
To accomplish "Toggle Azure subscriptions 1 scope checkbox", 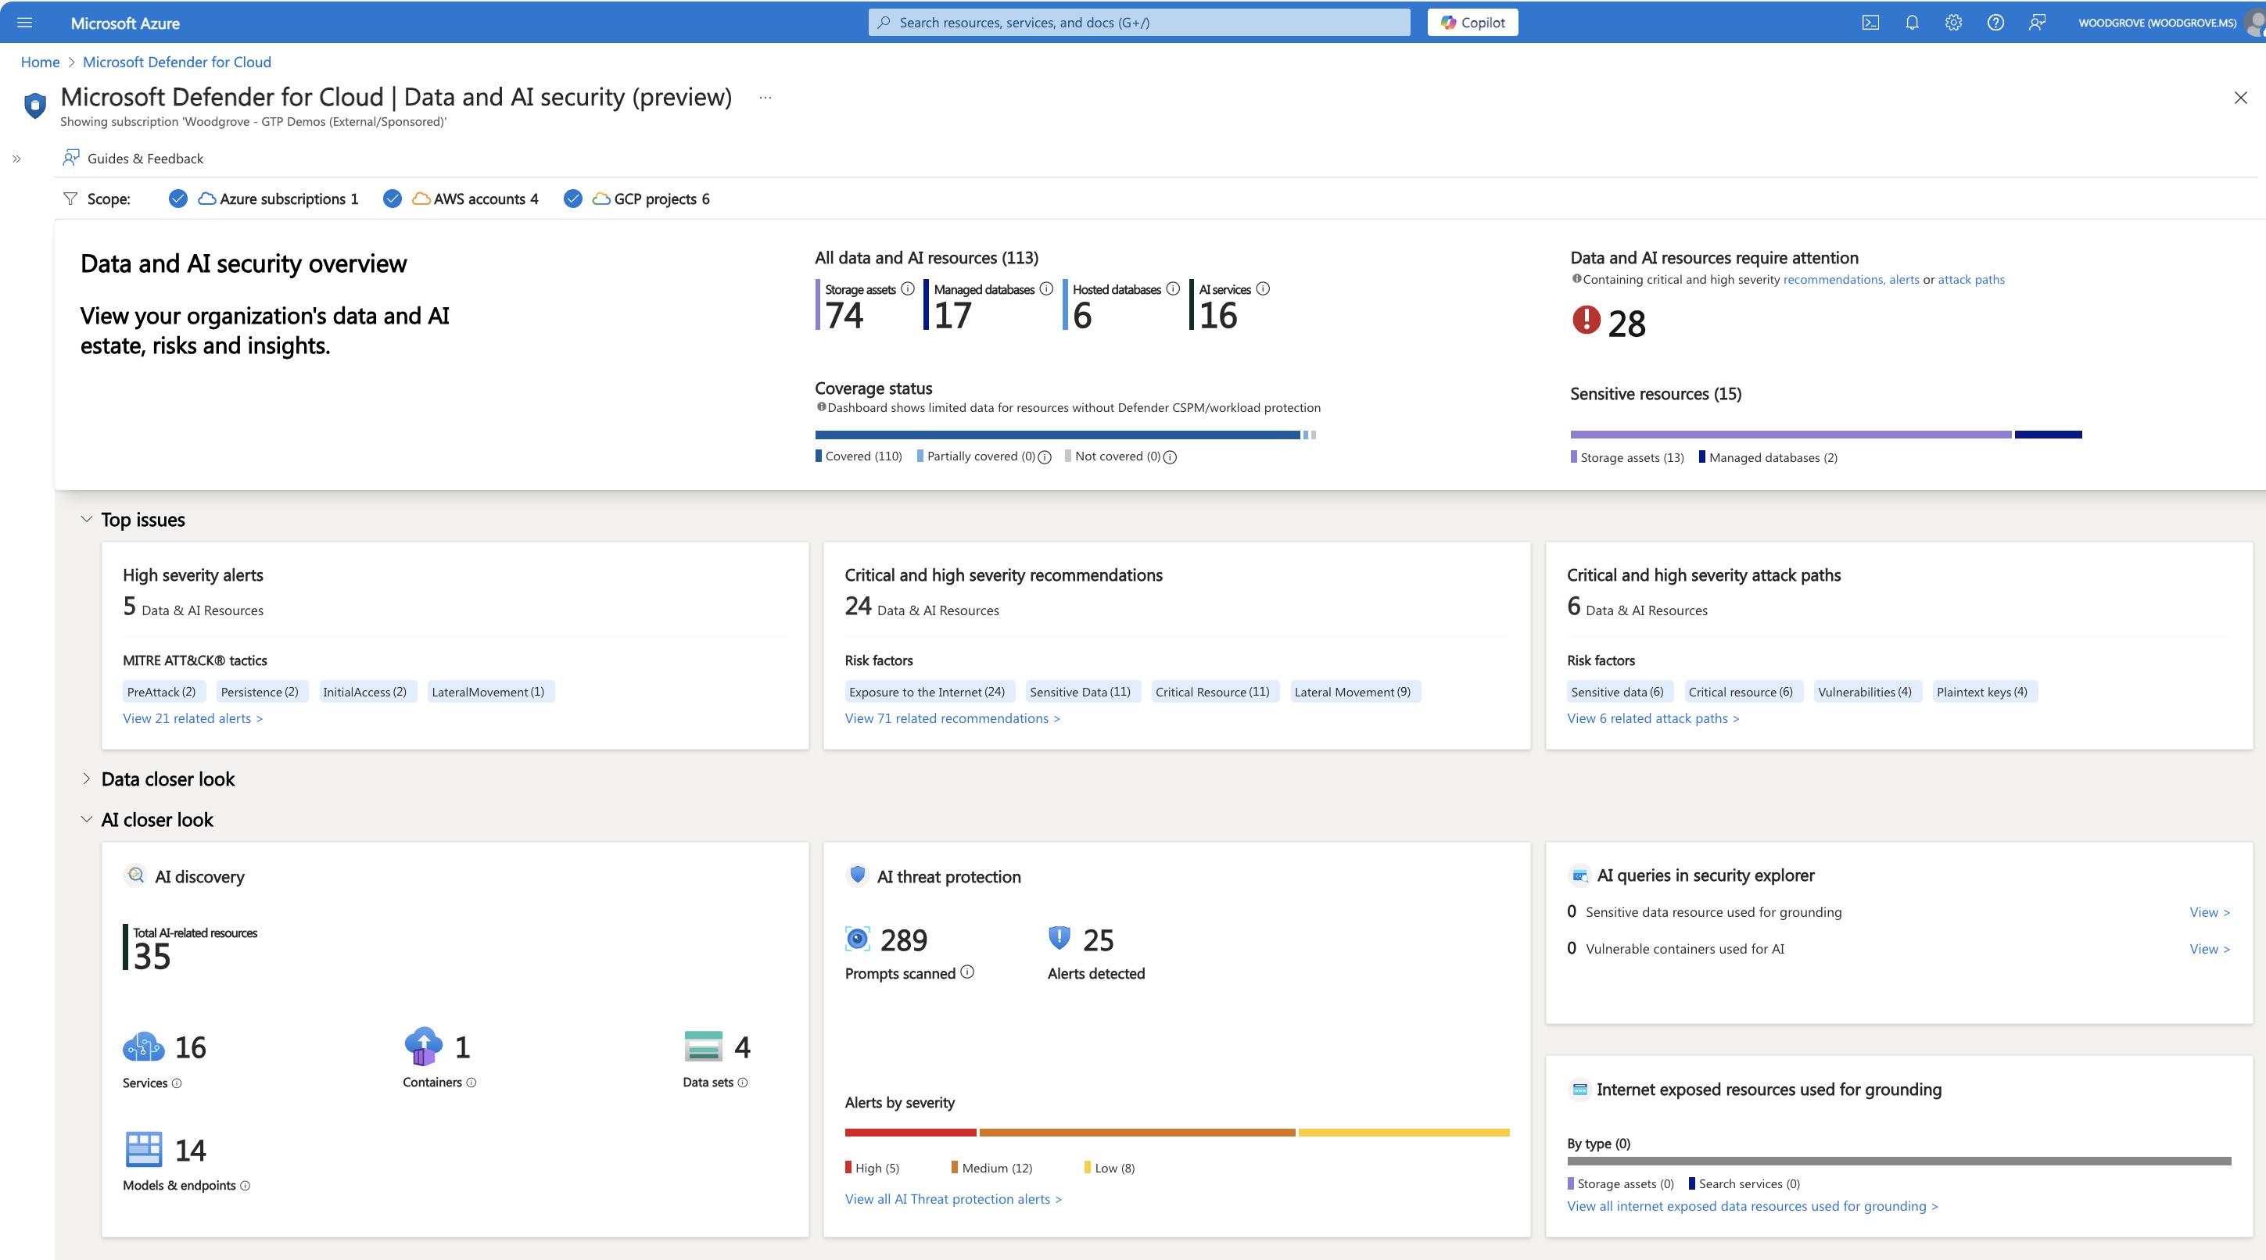I will (x=177, y=199).
